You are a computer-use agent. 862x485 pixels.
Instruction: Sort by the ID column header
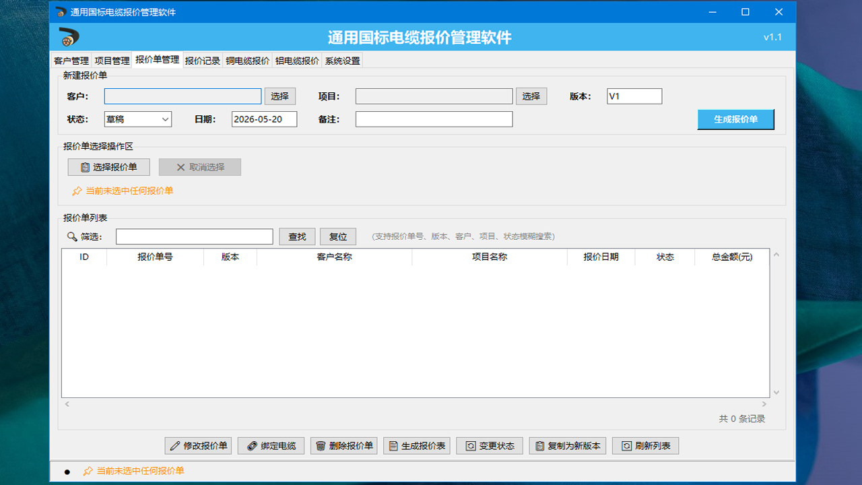click(84, 257)
